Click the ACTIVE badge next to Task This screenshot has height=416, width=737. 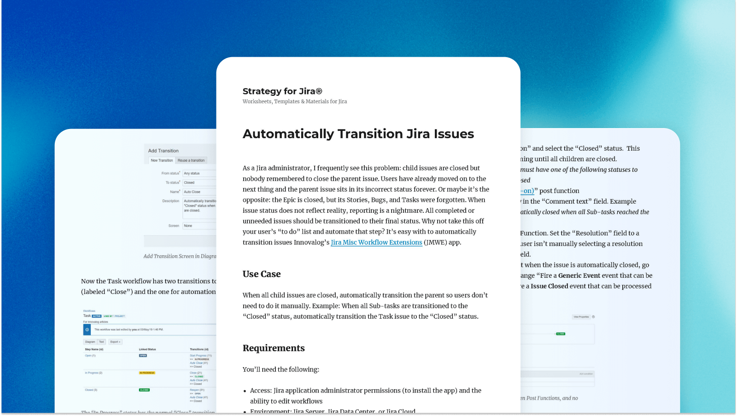[x=97, y=316]
